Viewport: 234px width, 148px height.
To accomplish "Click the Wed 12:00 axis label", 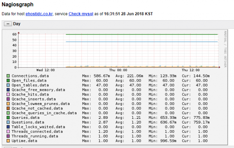I will pos(46,70).
